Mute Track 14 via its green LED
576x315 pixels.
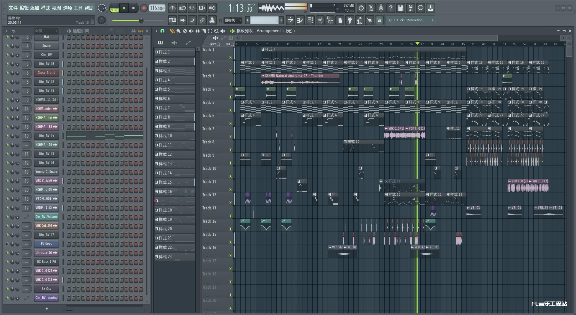[x=230, y=229]
